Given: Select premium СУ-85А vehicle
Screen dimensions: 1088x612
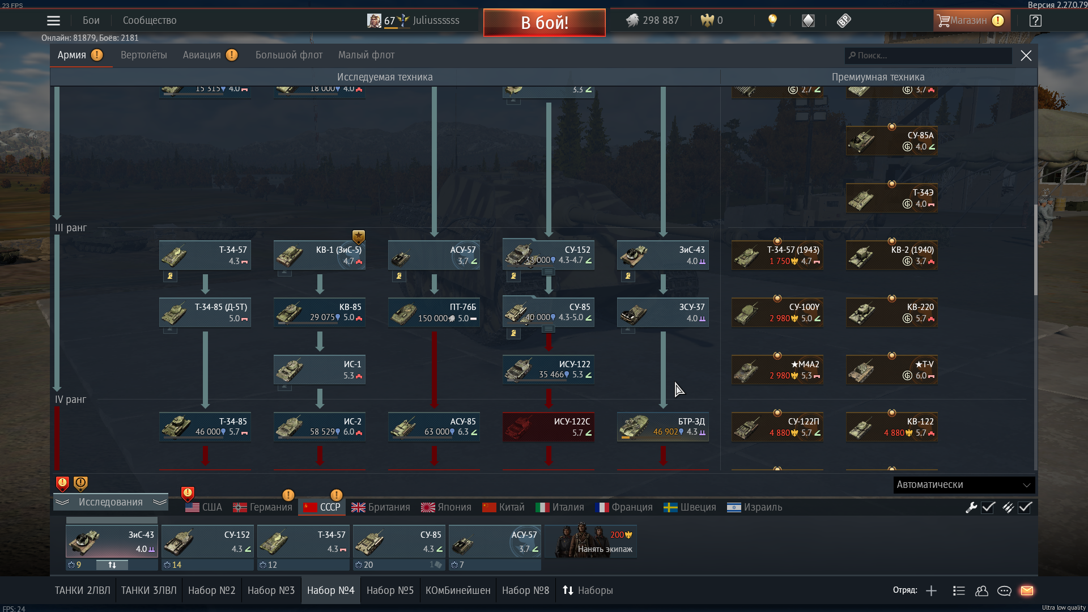Looking at the screenshot, I should click(892, 141).
